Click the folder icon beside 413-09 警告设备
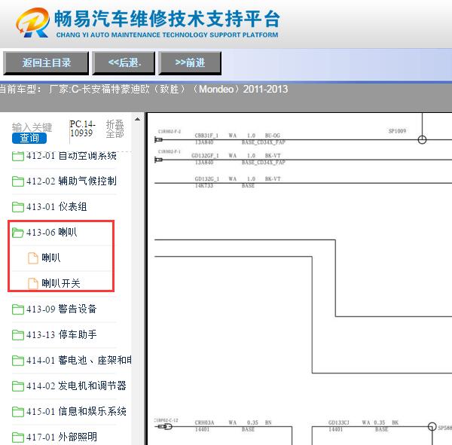This screenshot has height=445, width=452. (18, 309)
